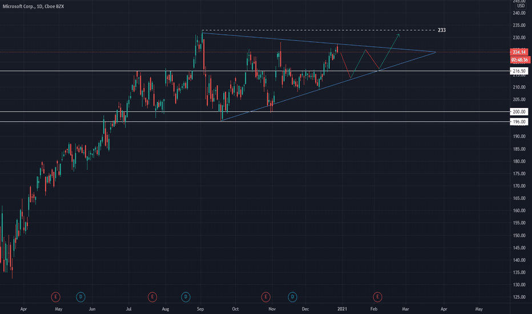Screen dimensions: 532x314
Task: Click the earnings E marker near May
Action: 55,297
